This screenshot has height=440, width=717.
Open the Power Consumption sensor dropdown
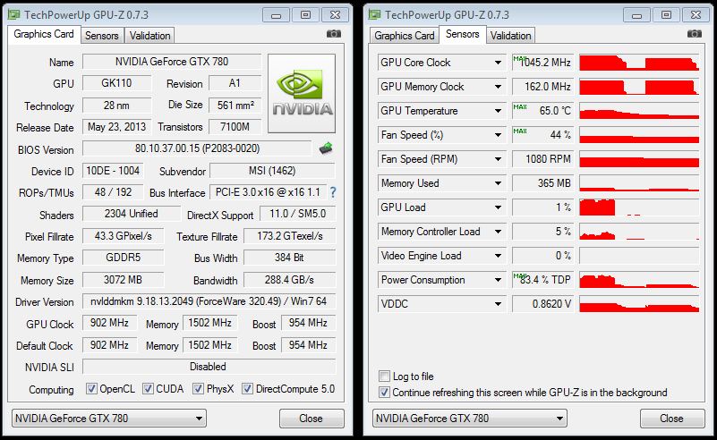coord(498,280)
